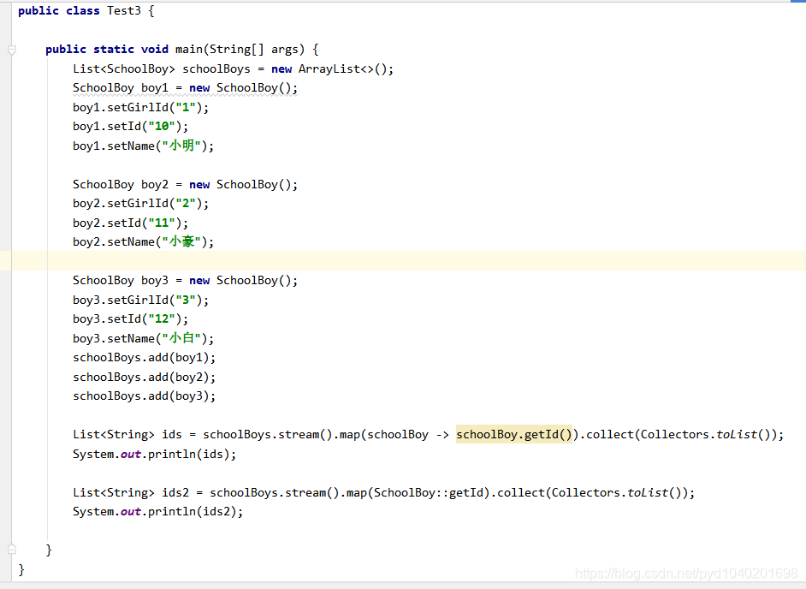
Task: Click 'boy1.setGirlId("1");' line
Action: tap(141, 108)
